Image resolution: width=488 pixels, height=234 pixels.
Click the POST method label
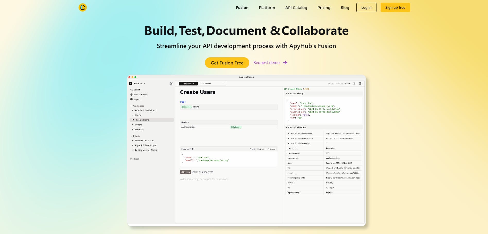(x=183, y=102)
